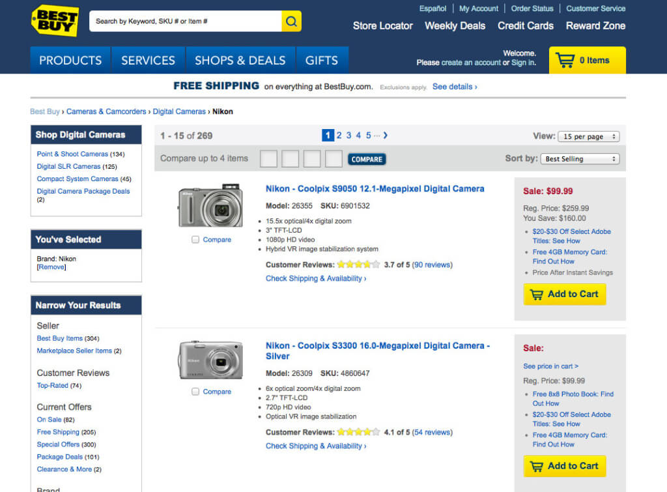This screenshot has width=667, height=492.
Task: Open Order Status link
Action: (532, 8)
